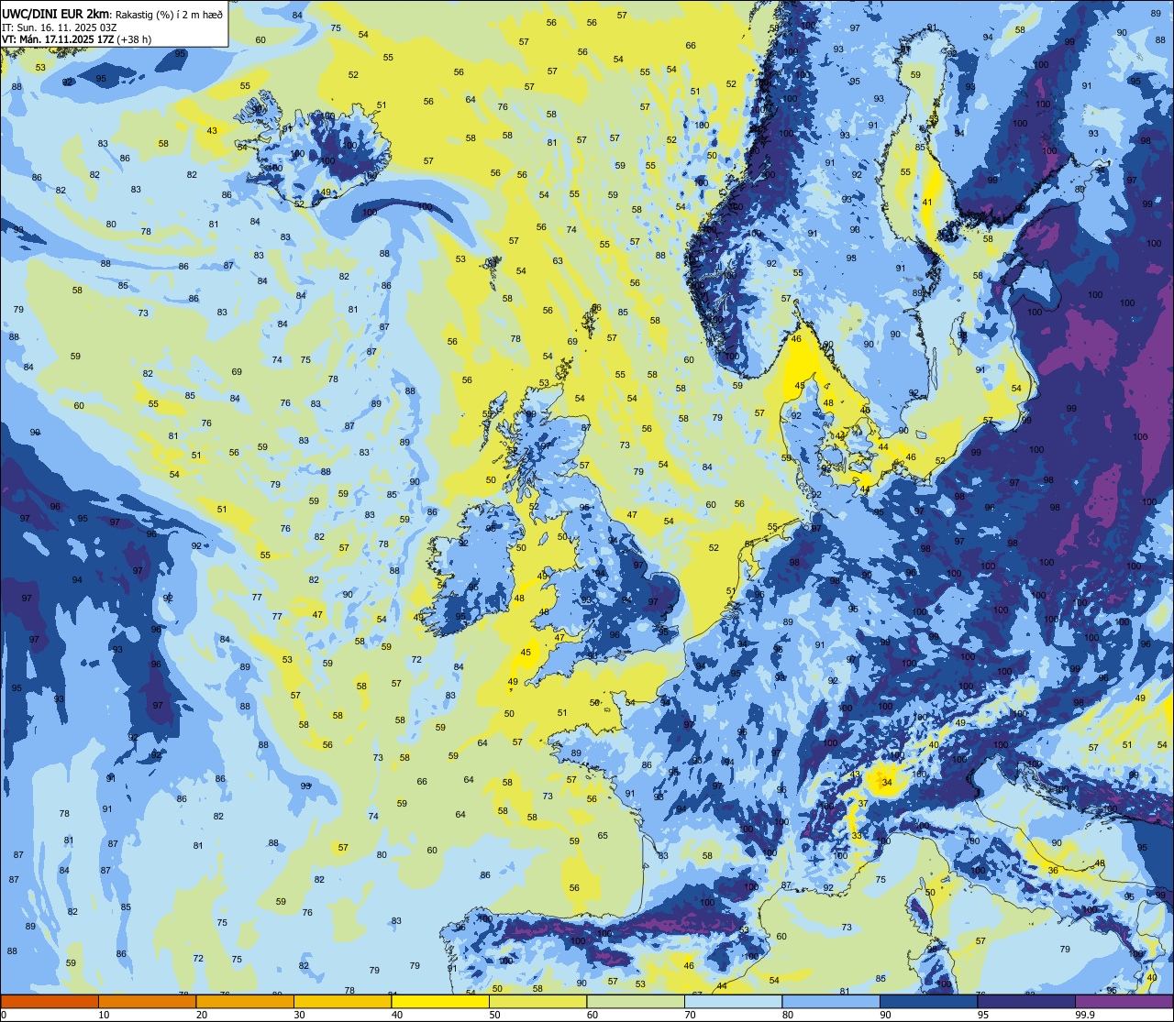Screen dimensions: 1174x1022
Task: Click the 60–70% pale green legend swatch
Action: coord(636,1001)
